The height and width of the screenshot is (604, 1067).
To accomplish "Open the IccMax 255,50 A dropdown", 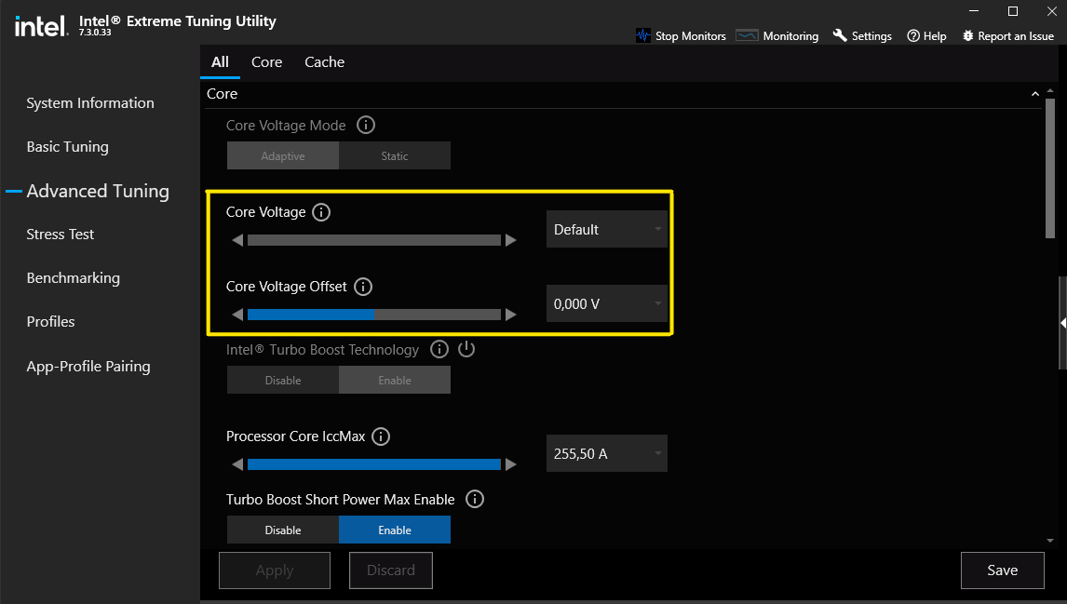I will 607,453.
